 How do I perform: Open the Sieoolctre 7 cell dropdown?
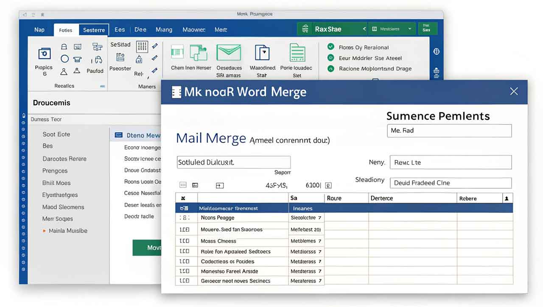point(319,218)
